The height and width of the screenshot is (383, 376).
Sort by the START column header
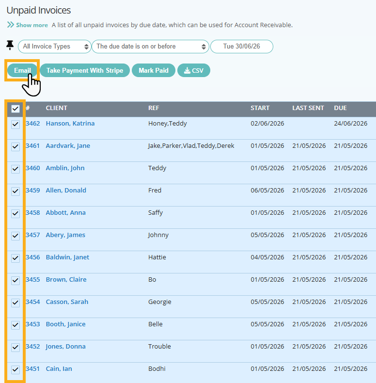[260, 108]
